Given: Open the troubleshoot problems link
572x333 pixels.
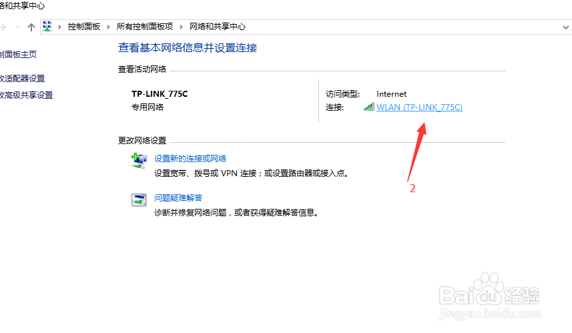Looking at the screenshot, I should tap(178, 198).
